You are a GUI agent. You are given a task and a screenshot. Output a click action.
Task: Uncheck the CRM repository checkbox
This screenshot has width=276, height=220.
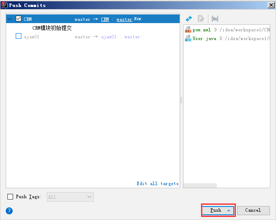[18, 19]
